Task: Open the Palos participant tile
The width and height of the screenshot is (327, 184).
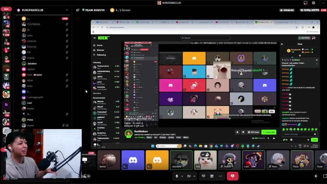Action: pyautogui.click(x=302, y=160)
